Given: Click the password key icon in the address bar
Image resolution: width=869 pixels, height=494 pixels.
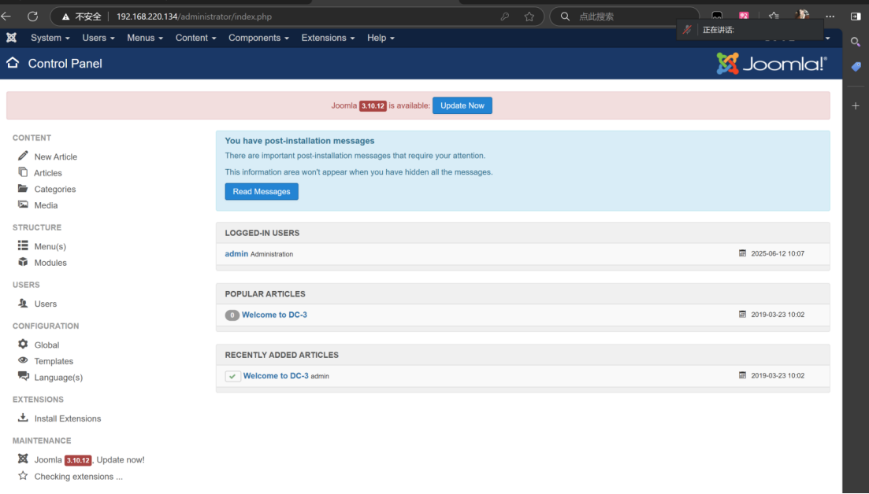Looking at the screenshot, I should point(504,17).
